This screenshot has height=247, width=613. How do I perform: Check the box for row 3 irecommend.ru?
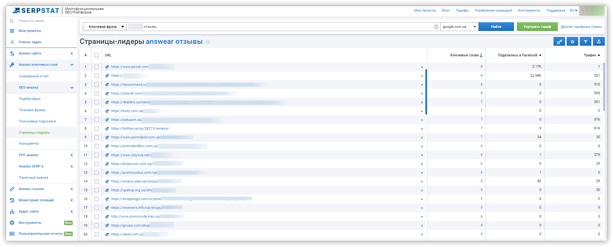click(x=96, y=85)
